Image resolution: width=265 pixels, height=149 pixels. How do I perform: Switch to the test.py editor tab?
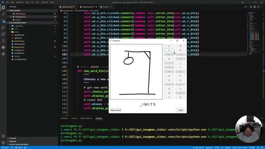[106, 7]
